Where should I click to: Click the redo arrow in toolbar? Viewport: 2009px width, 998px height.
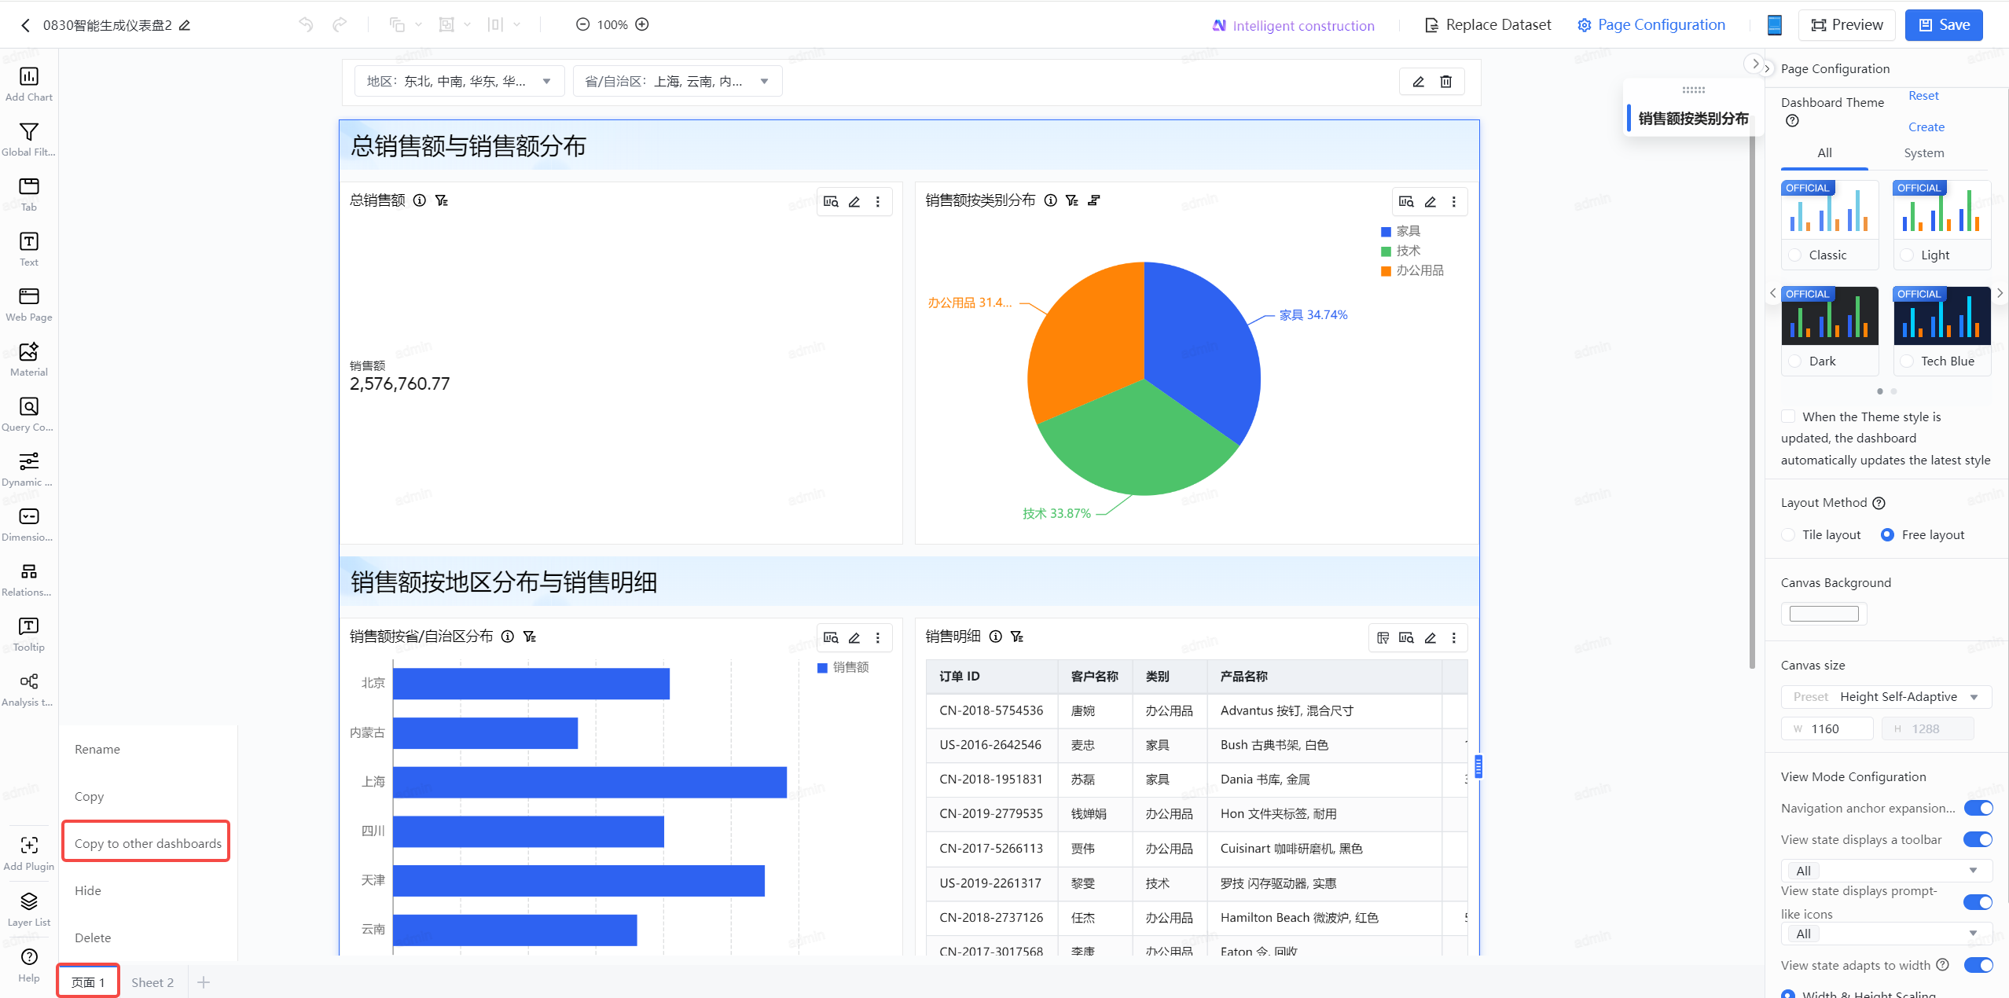tap(339, 24)
